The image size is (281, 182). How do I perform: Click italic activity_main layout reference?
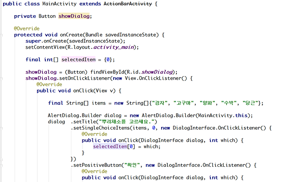click(114, 47)
